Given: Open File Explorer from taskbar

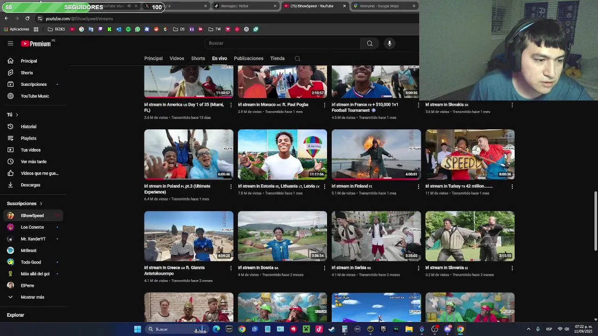Looking at the screenshot, I should point(409,329).
